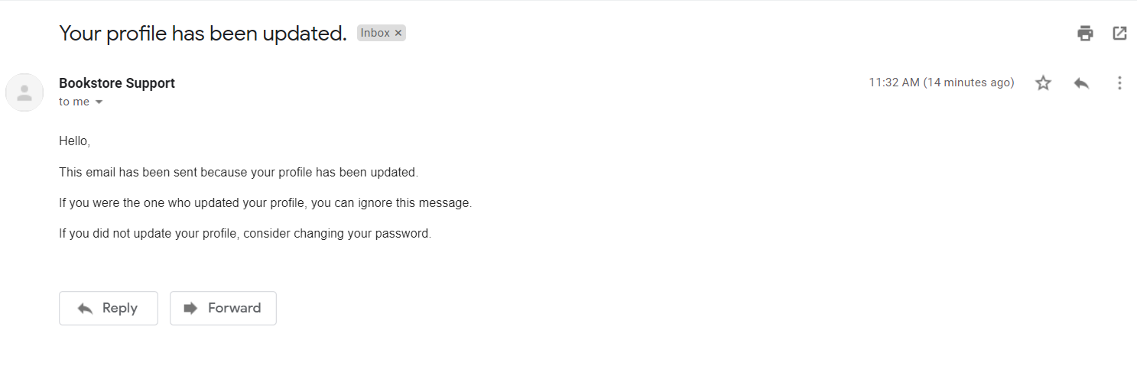The image size is (1137, 369).
Task: Select the Bookstore Support sender name
Action: (x=117, y=83)
